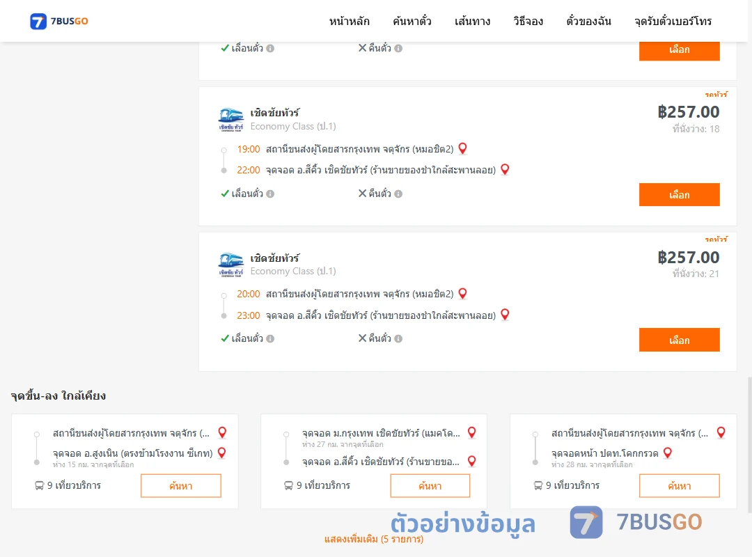The width and height of the screenshot is (752, 557).
Task: Click แสดงเพิ่มเติม (5 รายการ) link
Action: (x=374, y=540)
